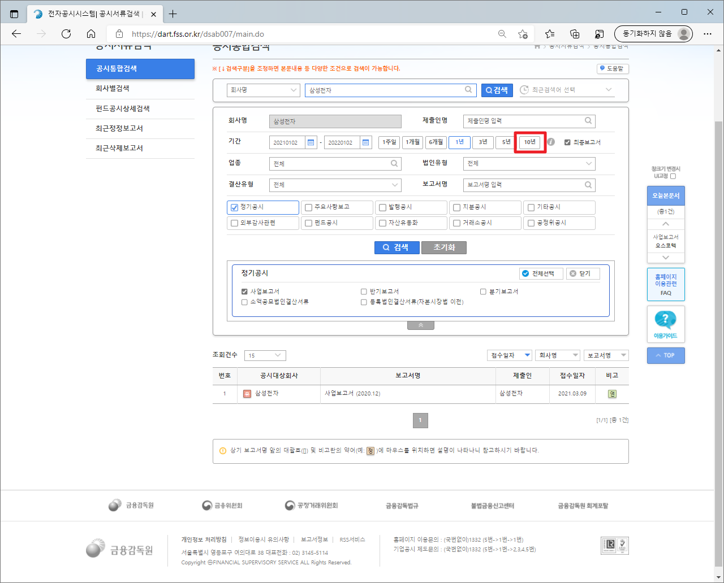This screenshot has height=583, width=724.
Task: Collapse the search form with up-arrow bar
Action: [x=421, y=325]
